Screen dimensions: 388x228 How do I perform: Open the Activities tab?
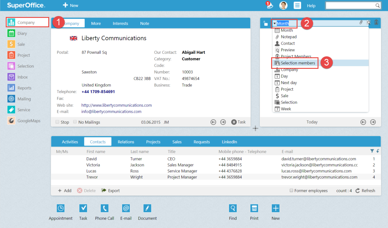point(70,142)
